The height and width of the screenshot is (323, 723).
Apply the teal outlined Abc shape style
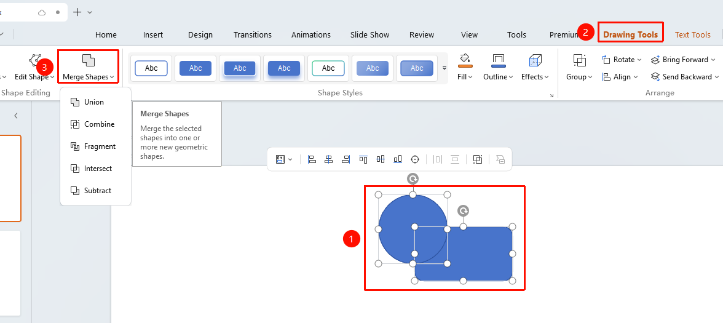point(328,68)
